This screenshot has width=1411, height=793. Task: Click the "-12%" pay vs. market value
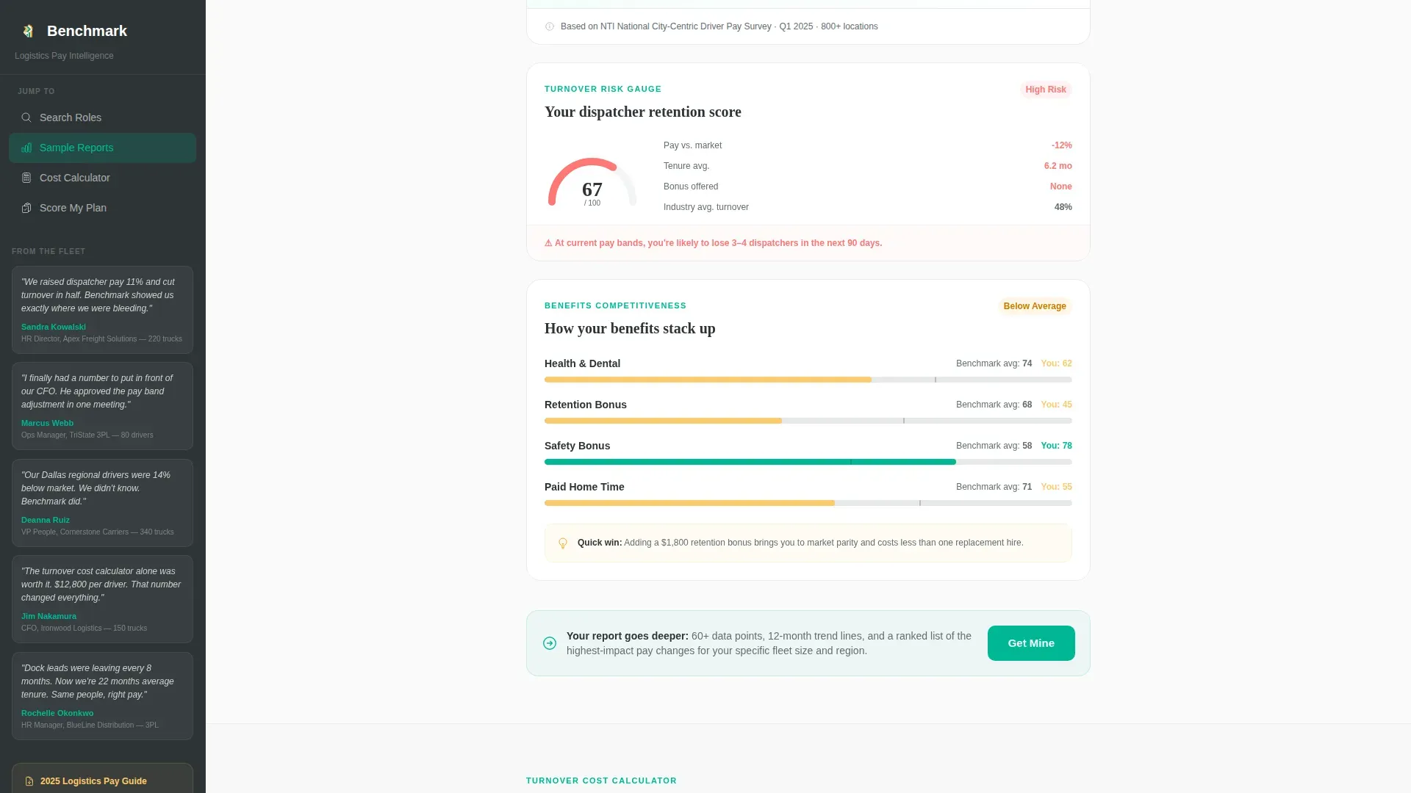[1061, 145]
